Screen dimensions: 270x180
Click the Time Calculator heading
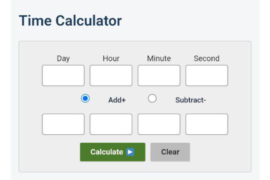click(x=70, y=21)
